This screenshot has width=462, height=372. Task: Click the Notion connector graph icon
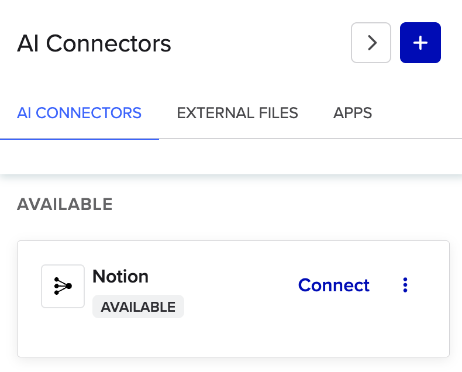(x=63, y=286)
